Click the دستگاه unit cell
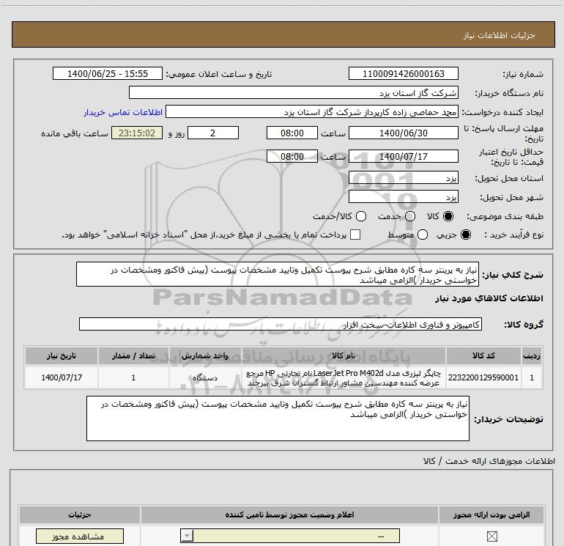The width and height of the screenshot is (564, 546). [204, 377]
